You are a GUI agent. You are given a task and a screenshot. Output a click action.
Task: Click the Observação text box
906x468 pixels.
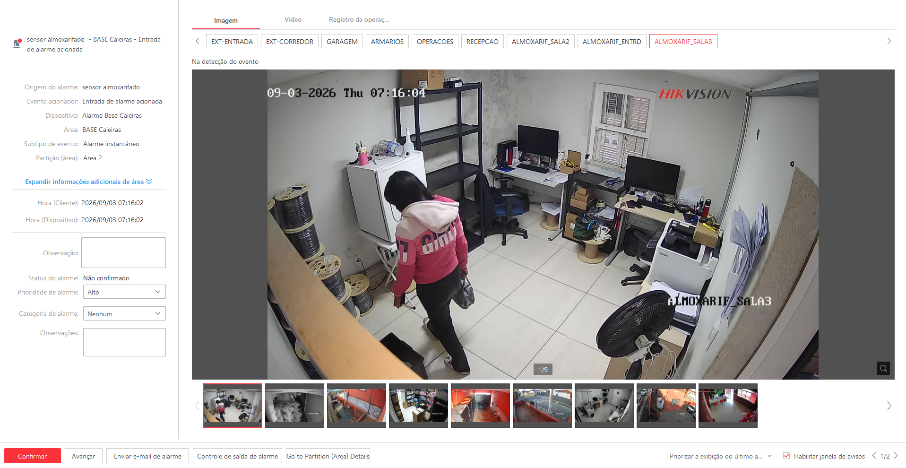tap(123, 252)
